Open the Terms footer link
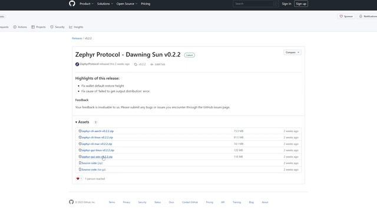The image size is (377, 212). pyautogui.click(x=112, y=202)
